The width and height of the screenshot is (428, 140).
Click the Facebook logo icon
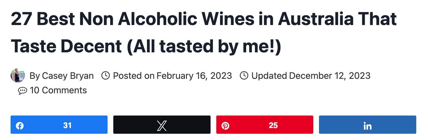tap(20, 125)
